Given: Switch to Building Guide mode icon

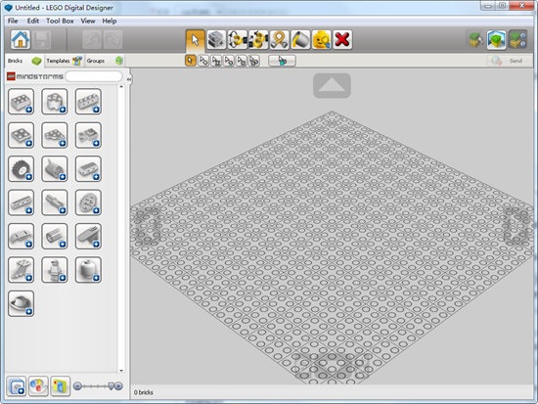Looking at the screenshot, I should (517, 40).
